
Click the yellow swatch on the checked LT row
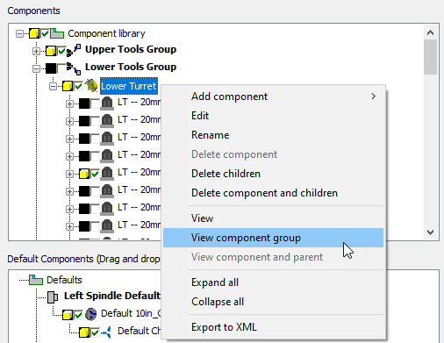[x=84, y=174]
